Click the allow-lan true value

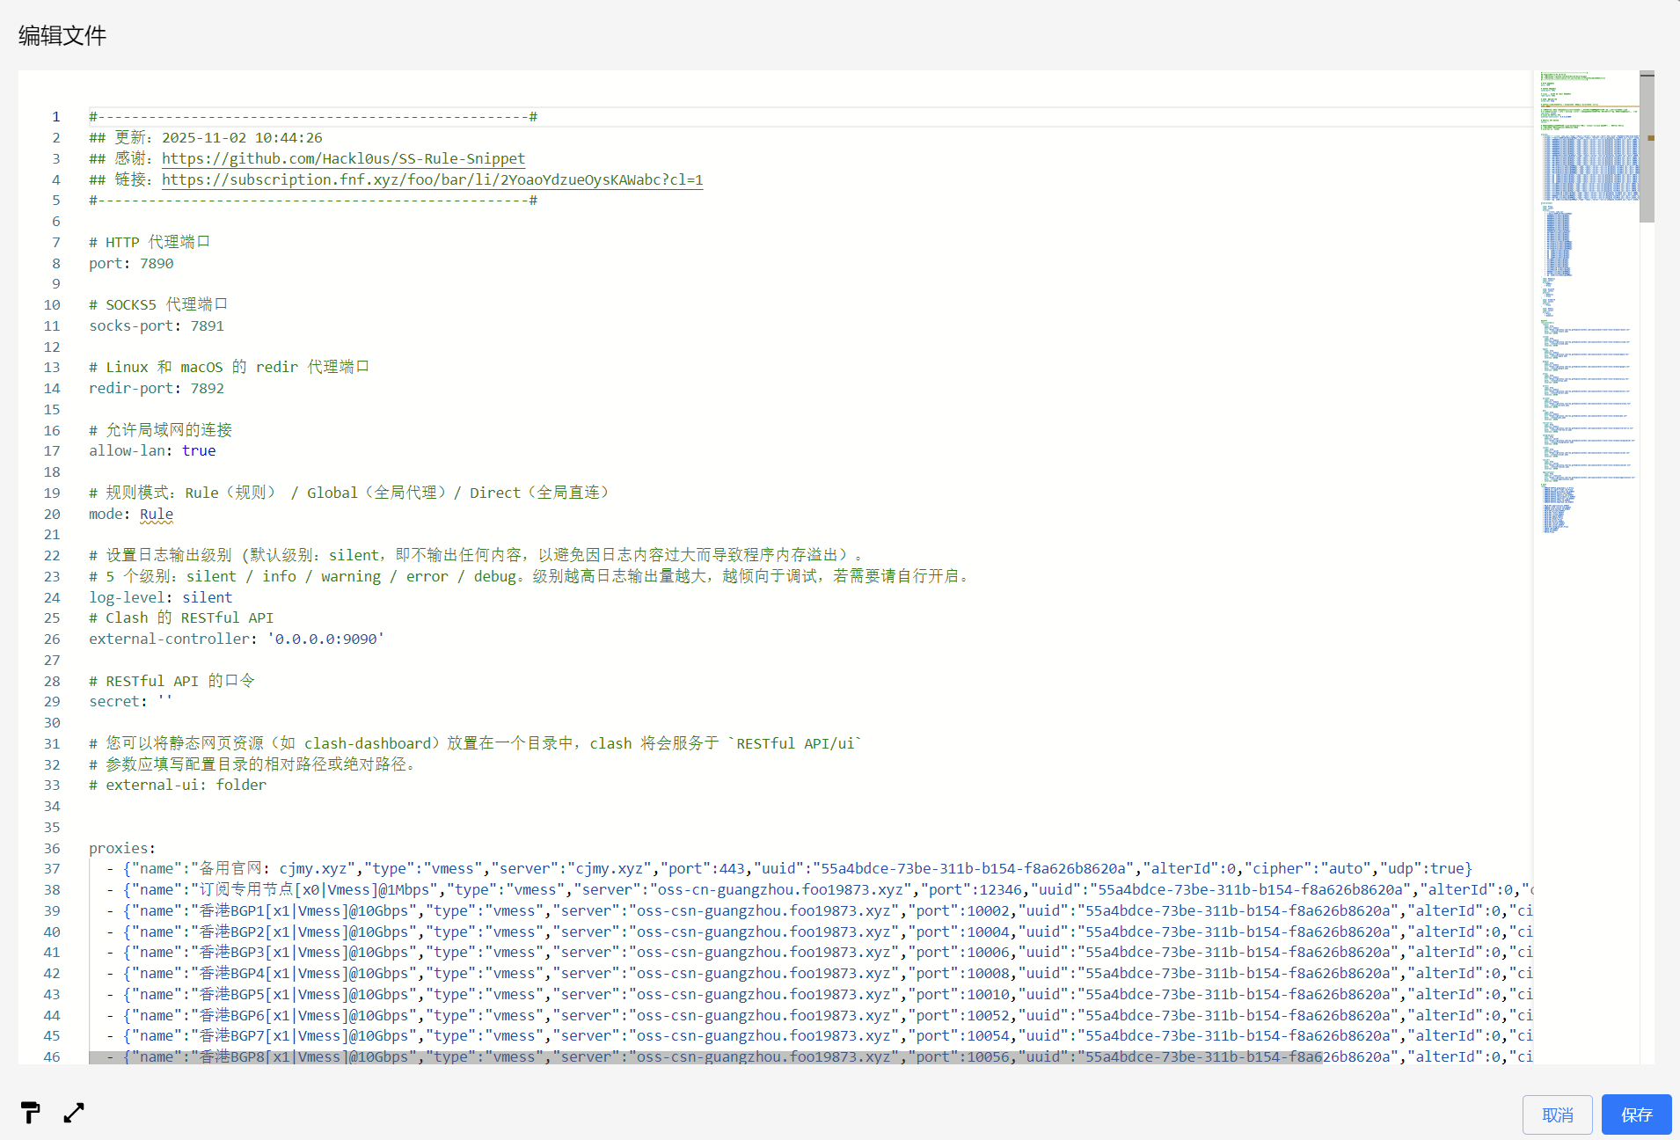point(199,450)
